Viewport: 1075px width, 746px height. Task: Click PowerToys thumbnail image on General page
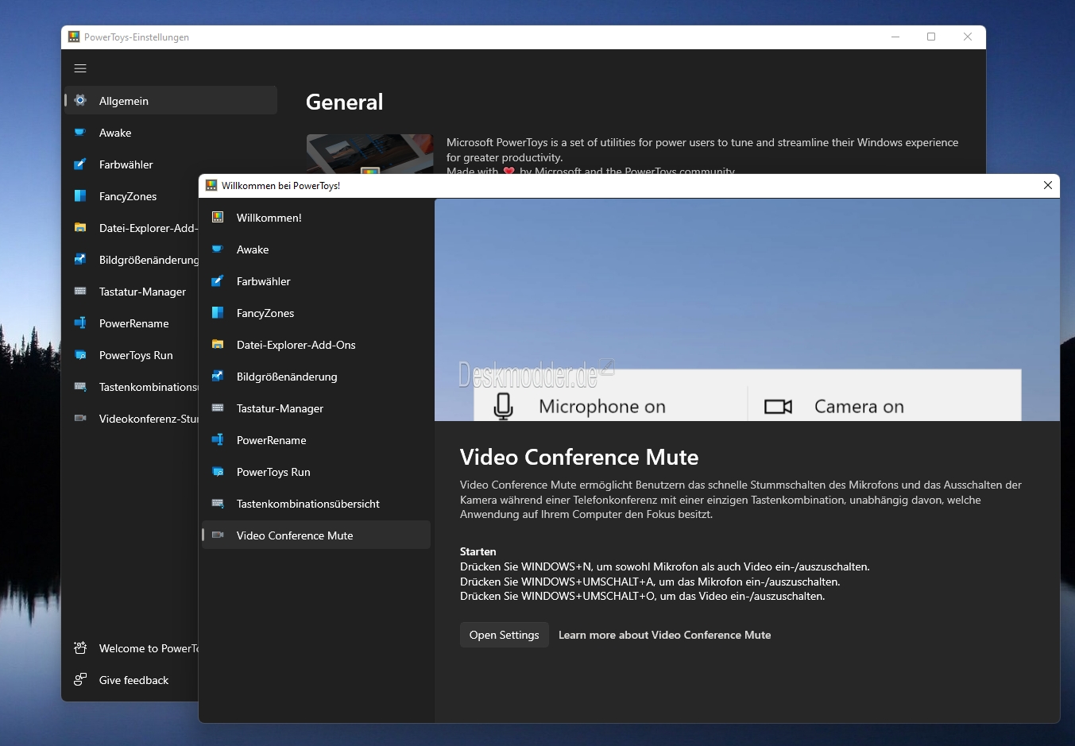point(369,154)
